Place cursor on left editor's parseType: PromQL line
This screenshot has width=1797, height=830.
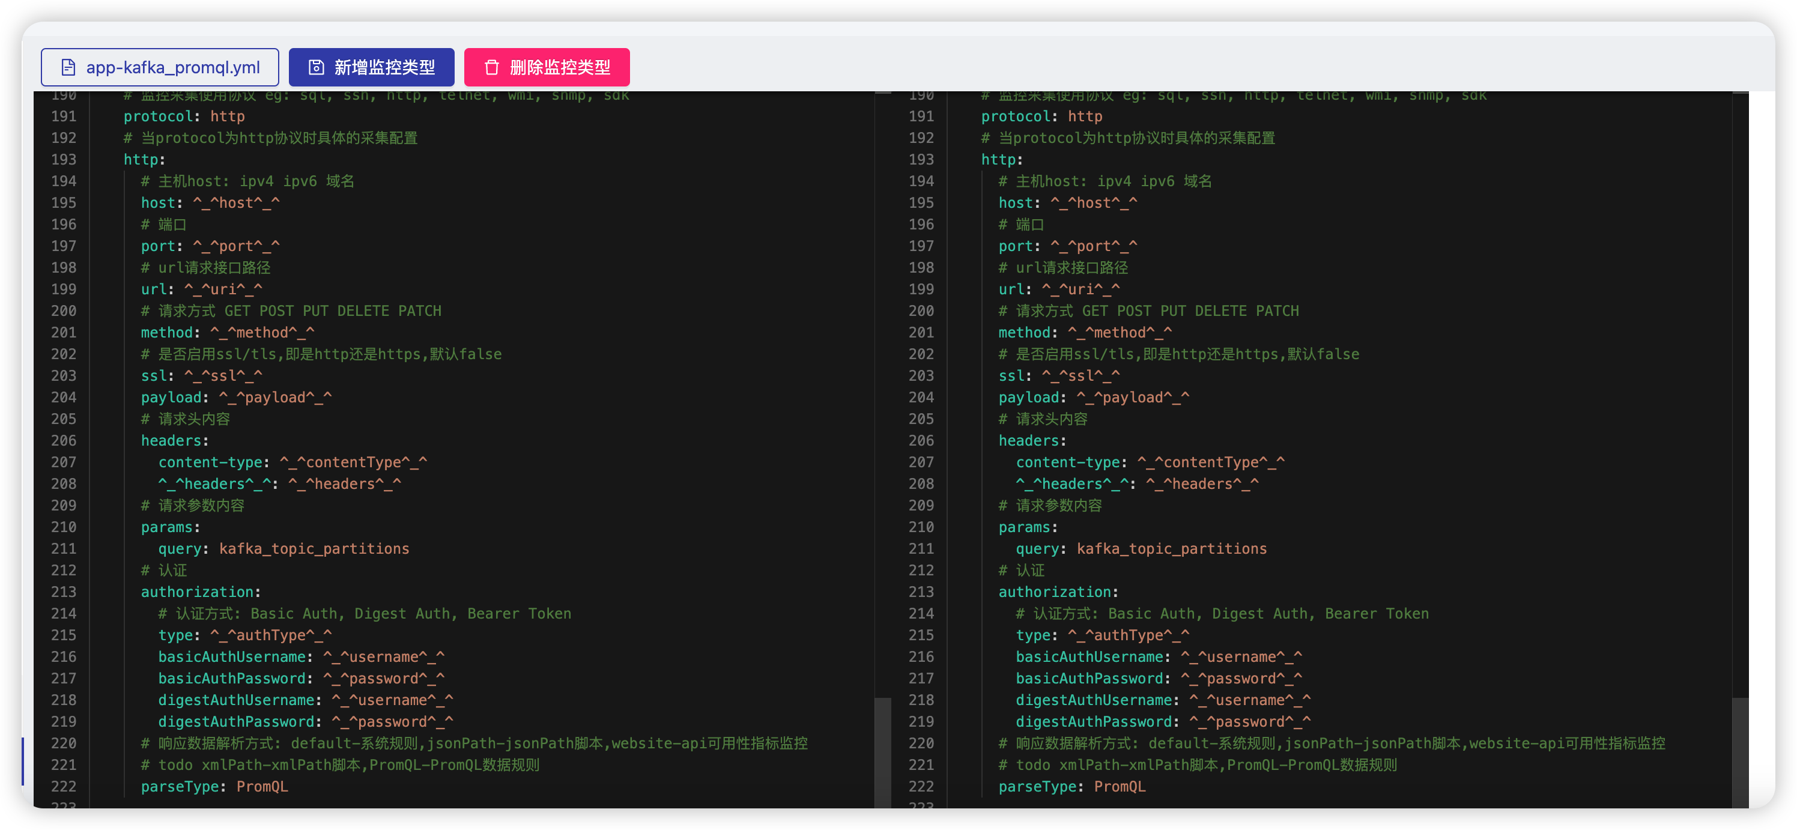pos(214,787)
